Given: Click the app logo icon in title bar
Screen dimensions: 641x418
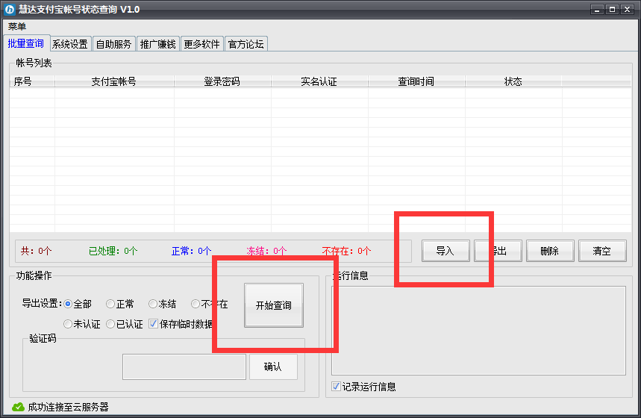Looking at the screenshot, I should tap(10, 9).
